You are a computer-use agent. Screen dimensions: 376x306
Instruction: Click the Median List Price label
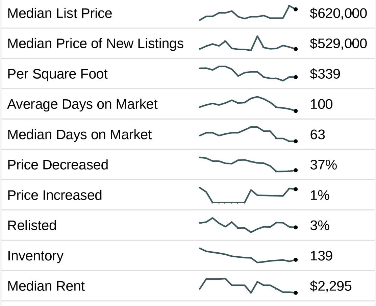[59, 13]
